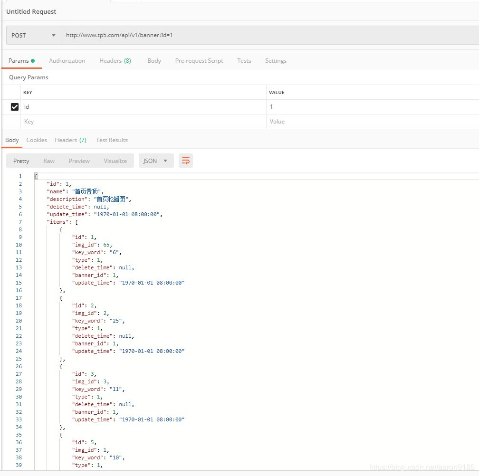Open the JSON format dropdown
The height and width of the screenshot is (476, 479).
click(156, 161)
